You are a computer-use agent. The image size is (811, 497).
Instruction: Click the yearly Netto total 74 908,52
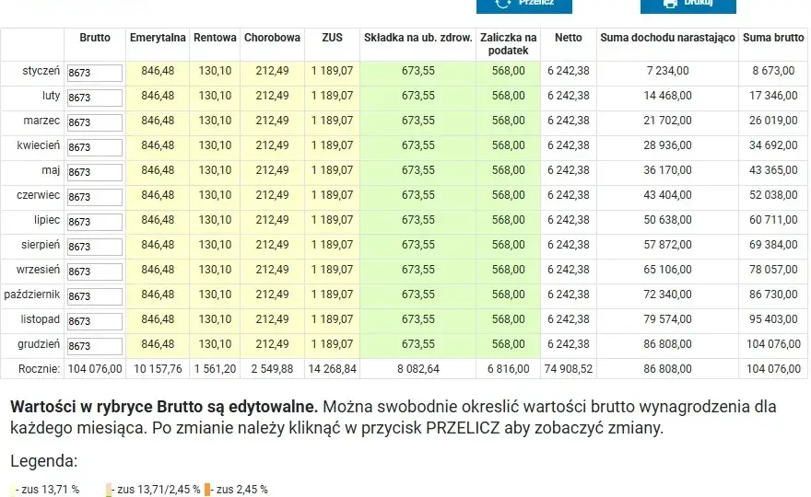coord(568,369)
